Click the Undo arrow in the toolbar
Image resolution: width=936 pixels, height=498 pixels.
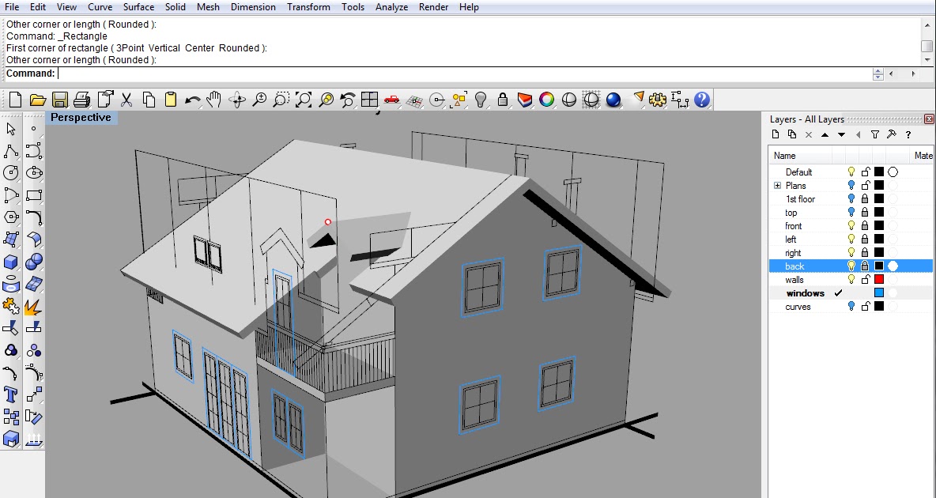pos(192,100)
